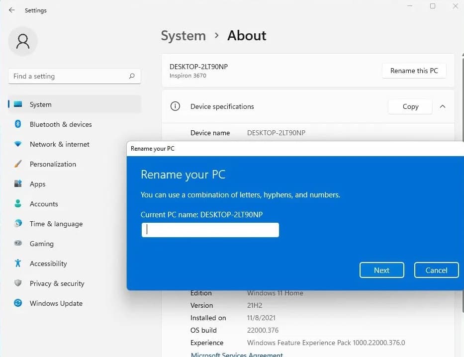Copy the device specifications
Screen dimensions: 464x357
tap(410, 106)
